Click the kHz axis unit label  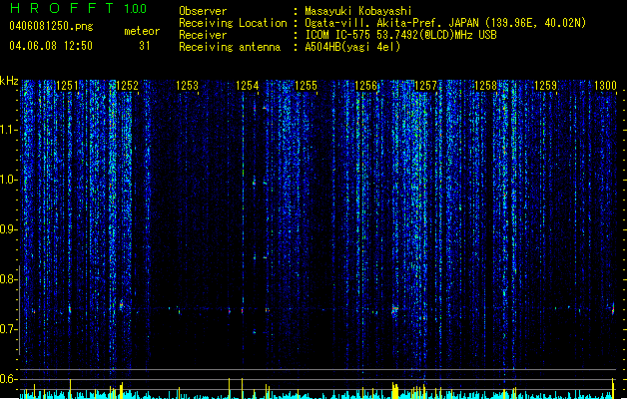pos(9,81)
